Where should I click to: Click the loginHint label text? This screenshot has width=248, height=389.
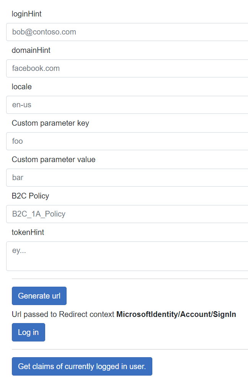(x=27, y=14)
